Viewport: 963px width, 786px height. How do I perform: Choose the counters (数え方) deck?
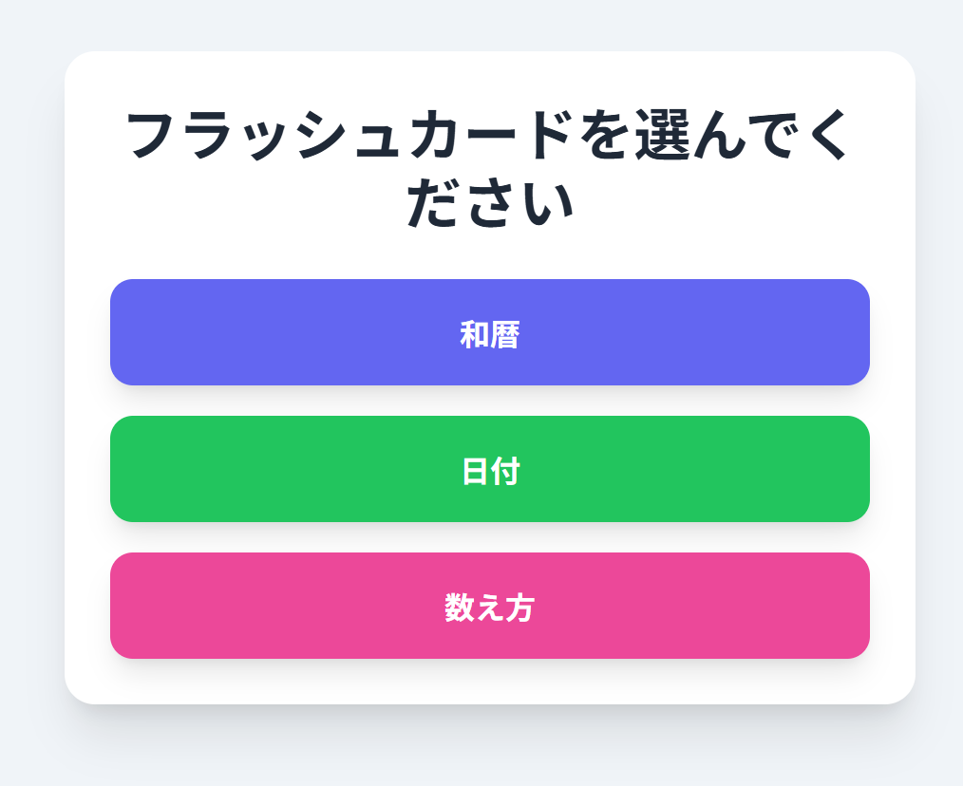coord(489,606)
